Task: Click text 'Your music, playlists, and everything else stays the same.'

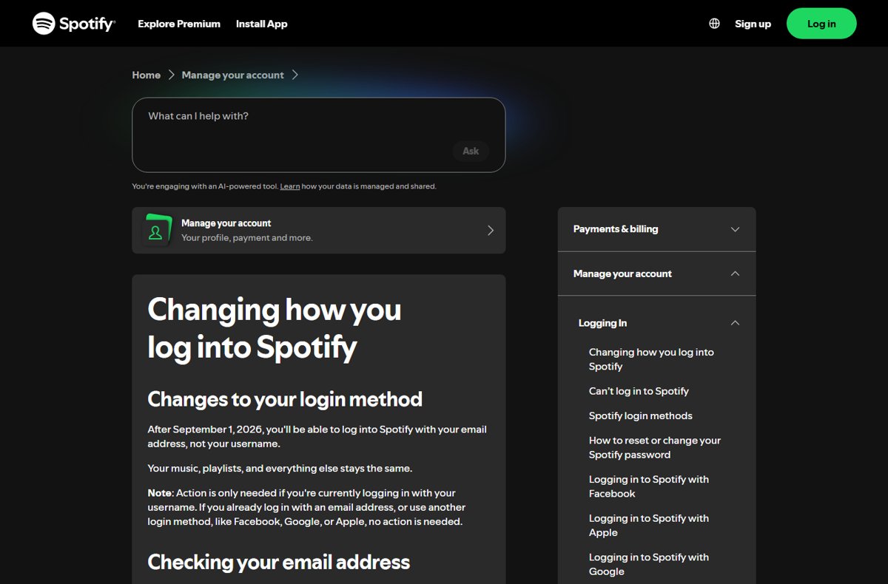Action: click(x=280, y=468)
